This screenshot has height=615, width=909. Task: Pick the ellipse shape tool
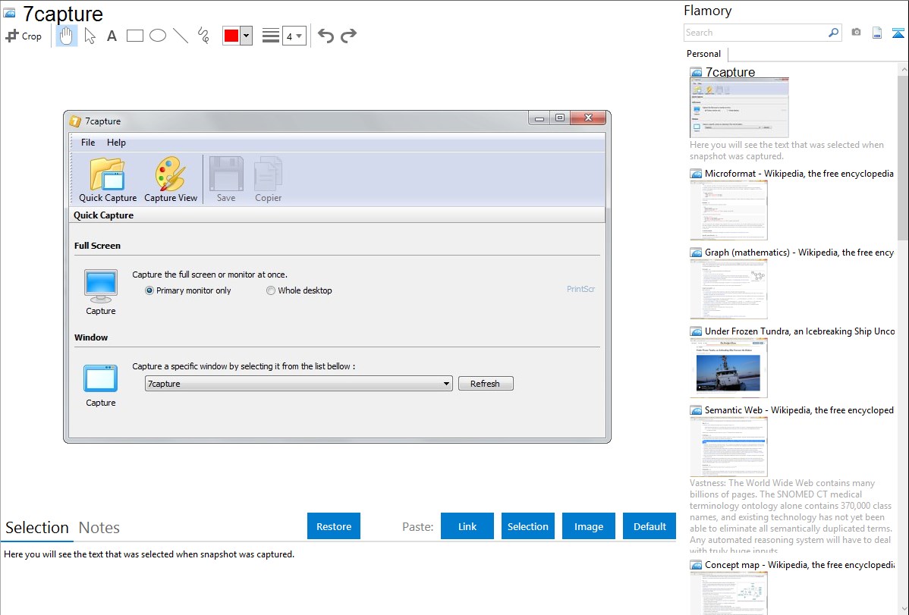tap(158, 36)
